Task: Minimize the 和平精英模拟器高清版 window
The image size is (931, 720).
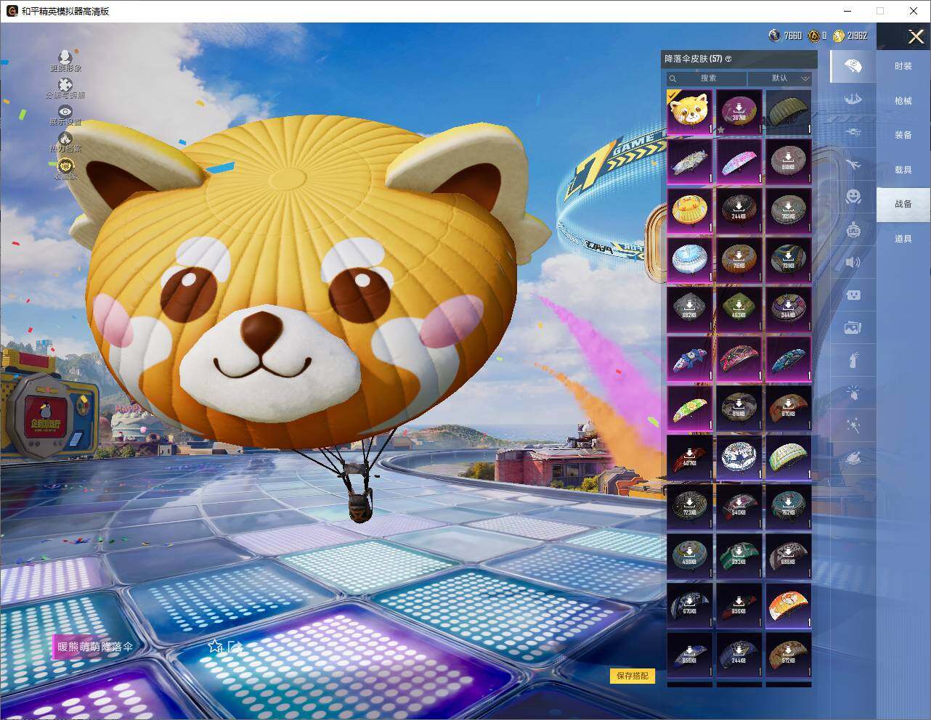Action: (847, 11)
